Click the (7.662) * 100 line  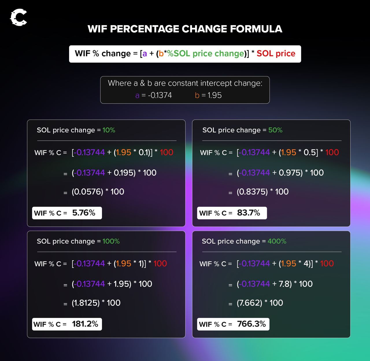pos(260,303)
